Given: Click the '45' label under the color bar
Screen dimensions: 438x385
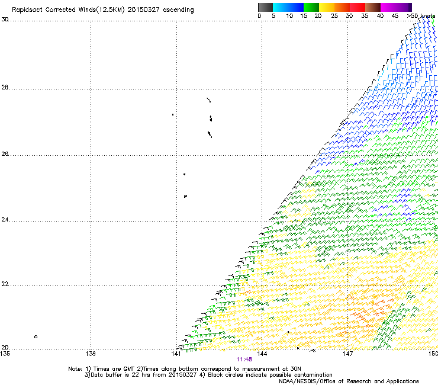Looking at the screenshot, I should [395, 16].
